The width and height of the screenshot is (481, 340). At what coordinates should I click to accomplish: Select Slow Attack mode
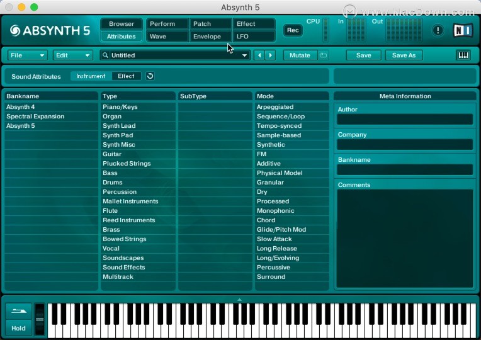(x=292, y=239)
